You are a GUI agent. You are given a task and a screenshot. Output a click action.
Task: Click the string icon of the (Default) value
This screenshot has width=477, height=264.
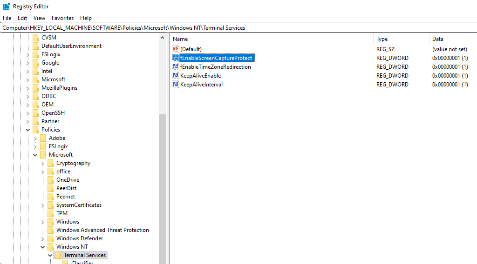(176, 49)
